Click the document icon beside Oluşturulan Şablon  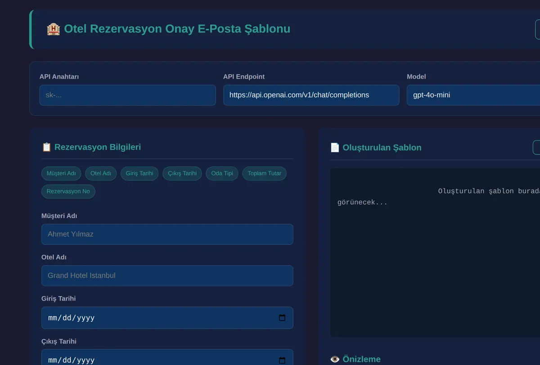pyautogui.click(x=335, y=148)
